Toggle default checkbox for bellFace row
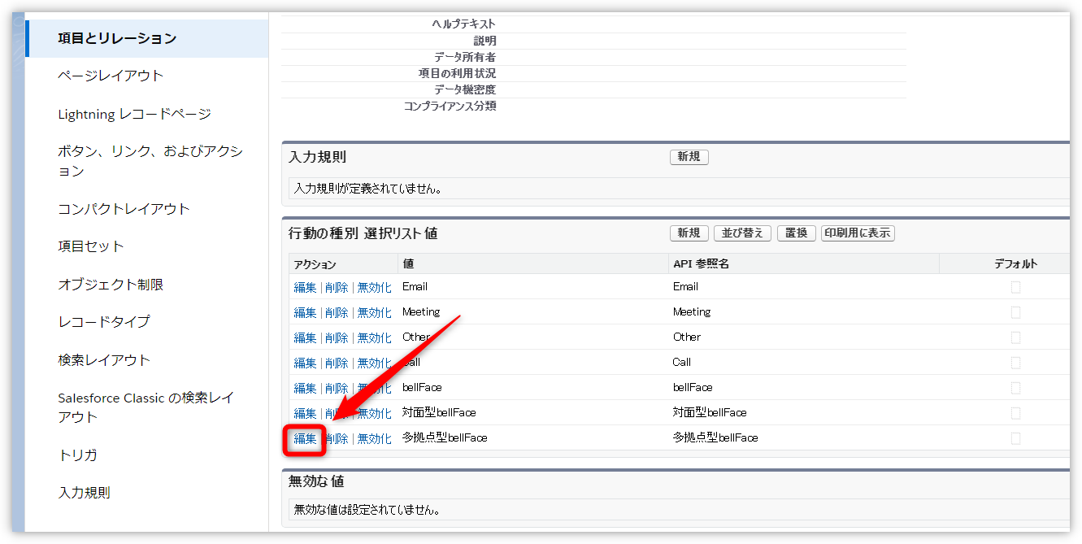Screen dimensions: 1082x544 (1015, 388)
